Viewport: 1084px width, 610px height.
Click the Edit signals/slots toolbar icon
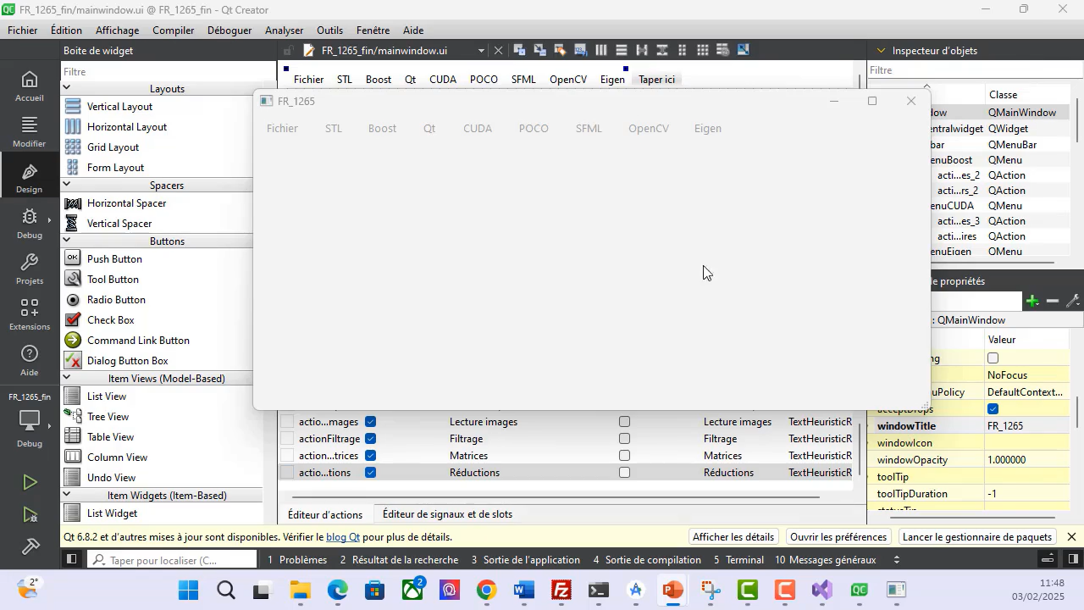[x=539, y=50]
